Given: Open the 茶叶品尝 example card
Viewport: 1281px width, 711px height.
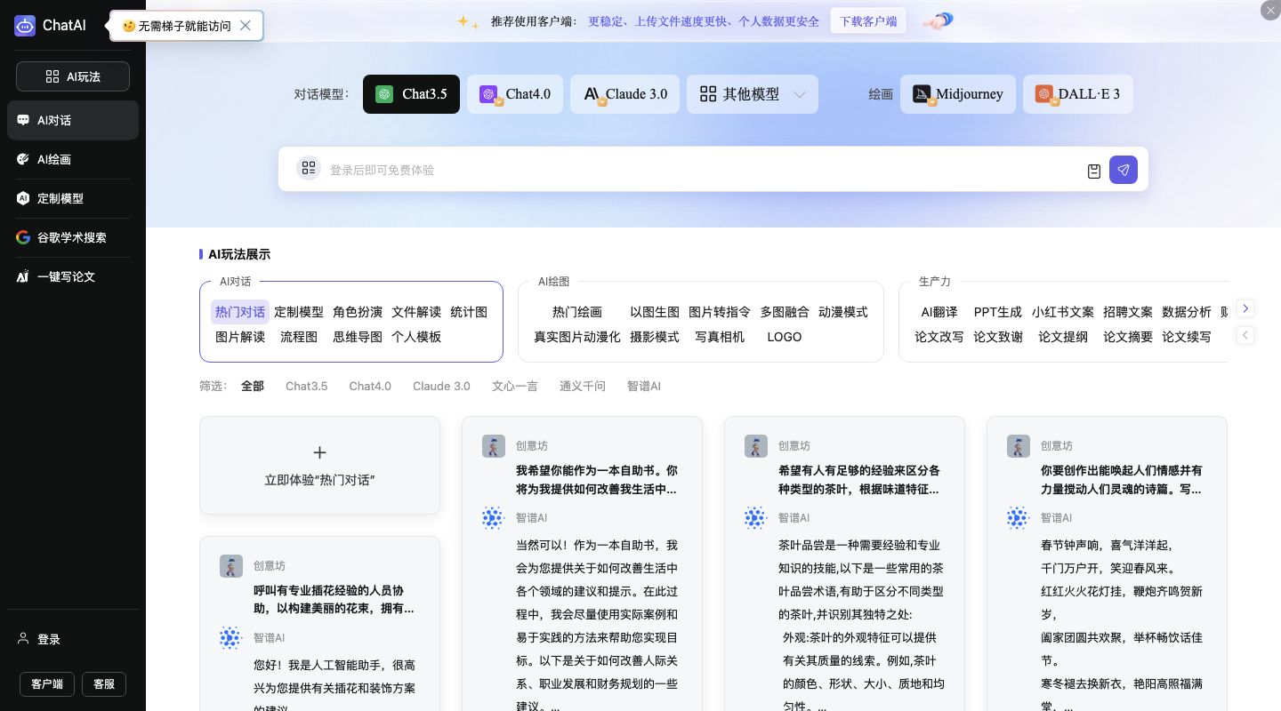Looking at the screenshot, I should [x=844, y=563].
